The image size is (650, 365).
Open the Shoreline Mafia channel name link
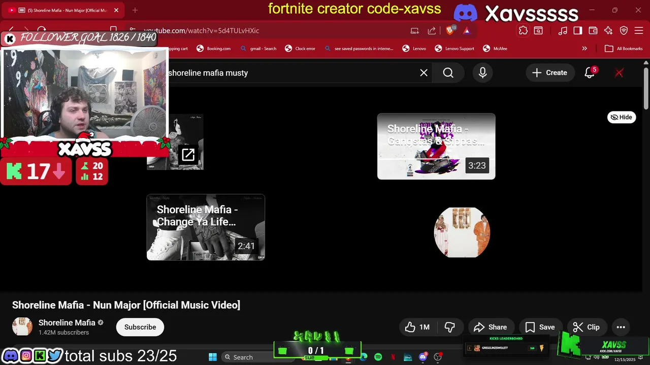(x=67, y=322)
